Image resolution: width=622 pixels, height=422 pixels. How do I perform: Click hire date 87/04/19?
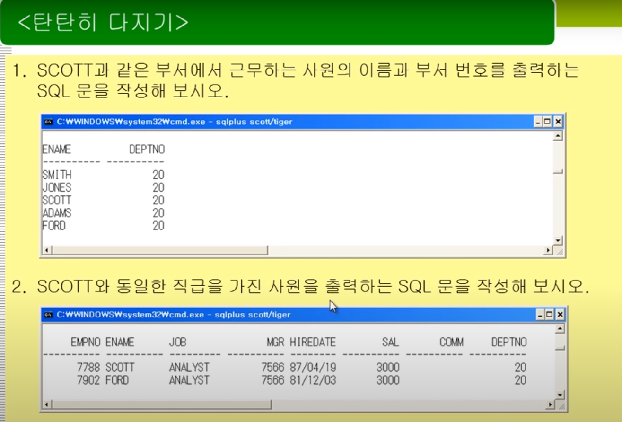click(x=313, y=368)
